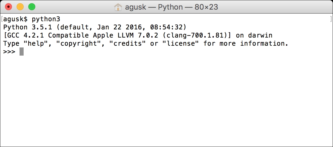Click the "python3" command text
The image size is (333, 147).
click(x=46, y=19)
